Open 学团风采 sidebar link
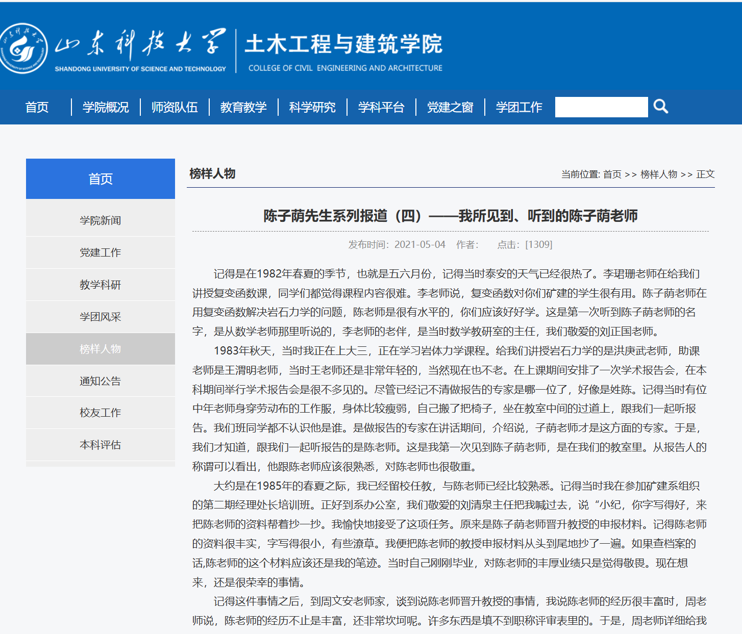This screenshot has width=742, height=634. pyautogui.click(x=100, y=317)
